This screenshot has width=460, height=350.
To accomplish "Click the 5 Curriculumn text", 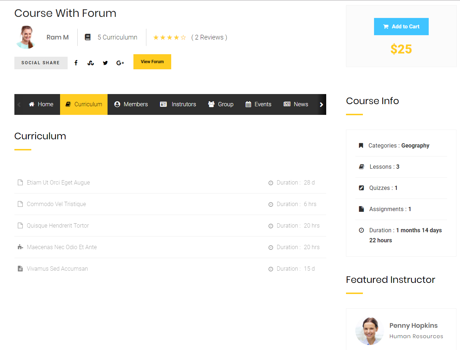I will tap(118, 37).
